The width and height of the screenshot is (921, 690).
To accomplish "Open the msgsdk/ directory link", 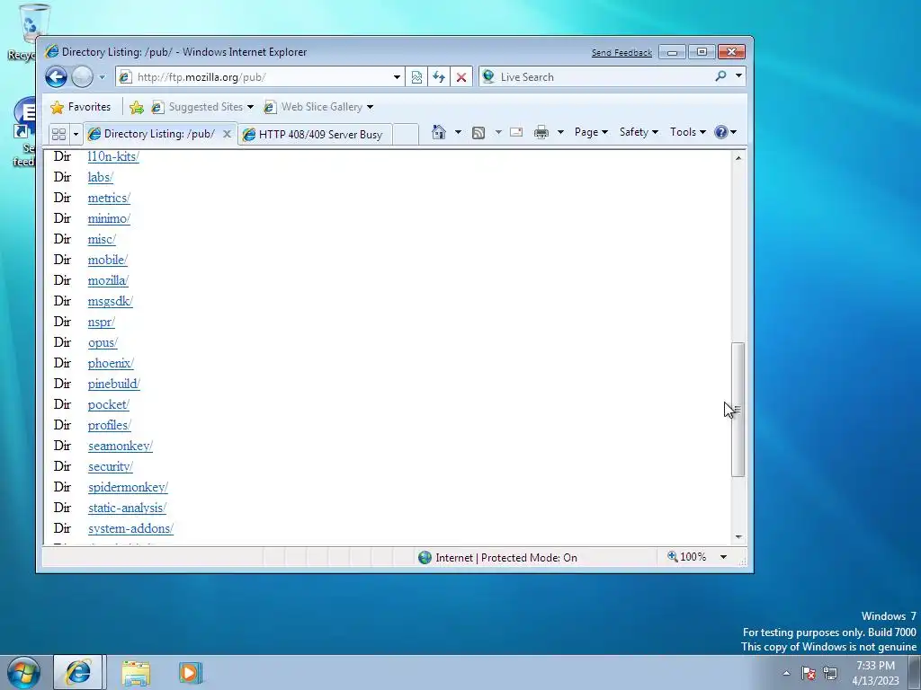I will (111, 301).
